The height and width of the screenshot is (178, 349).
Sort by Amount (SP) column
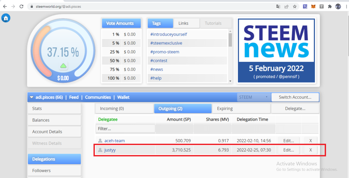179,119
